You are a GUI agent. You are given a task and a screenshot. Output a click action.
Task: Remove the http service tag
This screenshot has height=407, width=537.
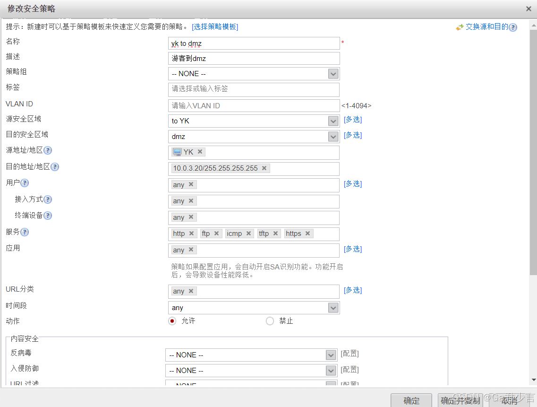click(x=191, y=233)
